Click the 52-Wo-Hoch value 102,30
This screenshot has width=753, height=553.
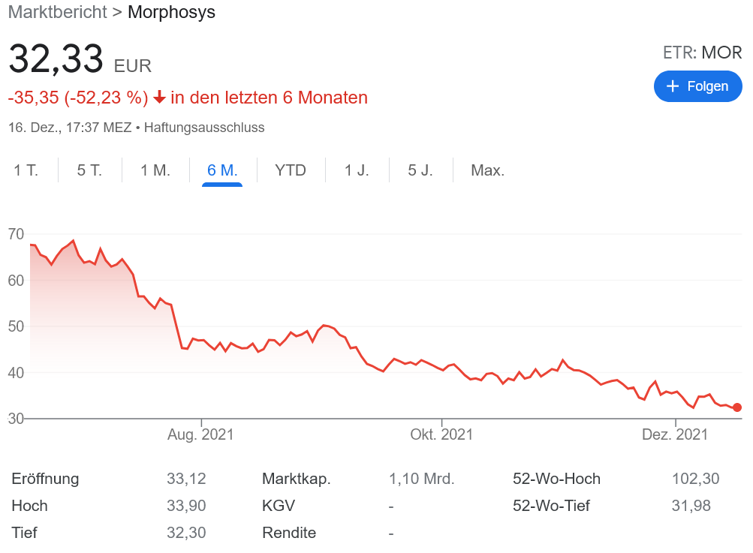tap(695, 479)
